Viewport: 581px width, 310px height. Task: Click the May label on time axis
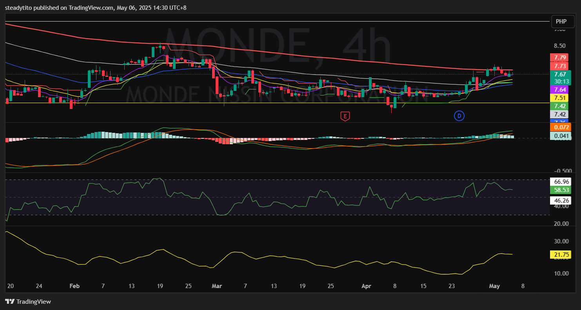coord(494,286)
